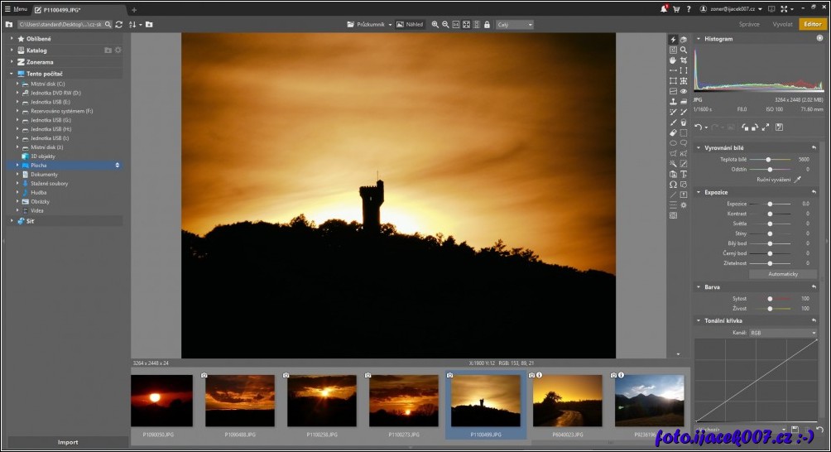Image resolution: width=831 pixels, height=452 pixels.
Task: Collapse the Histogram panel section
Action: (x=698, y=38)
